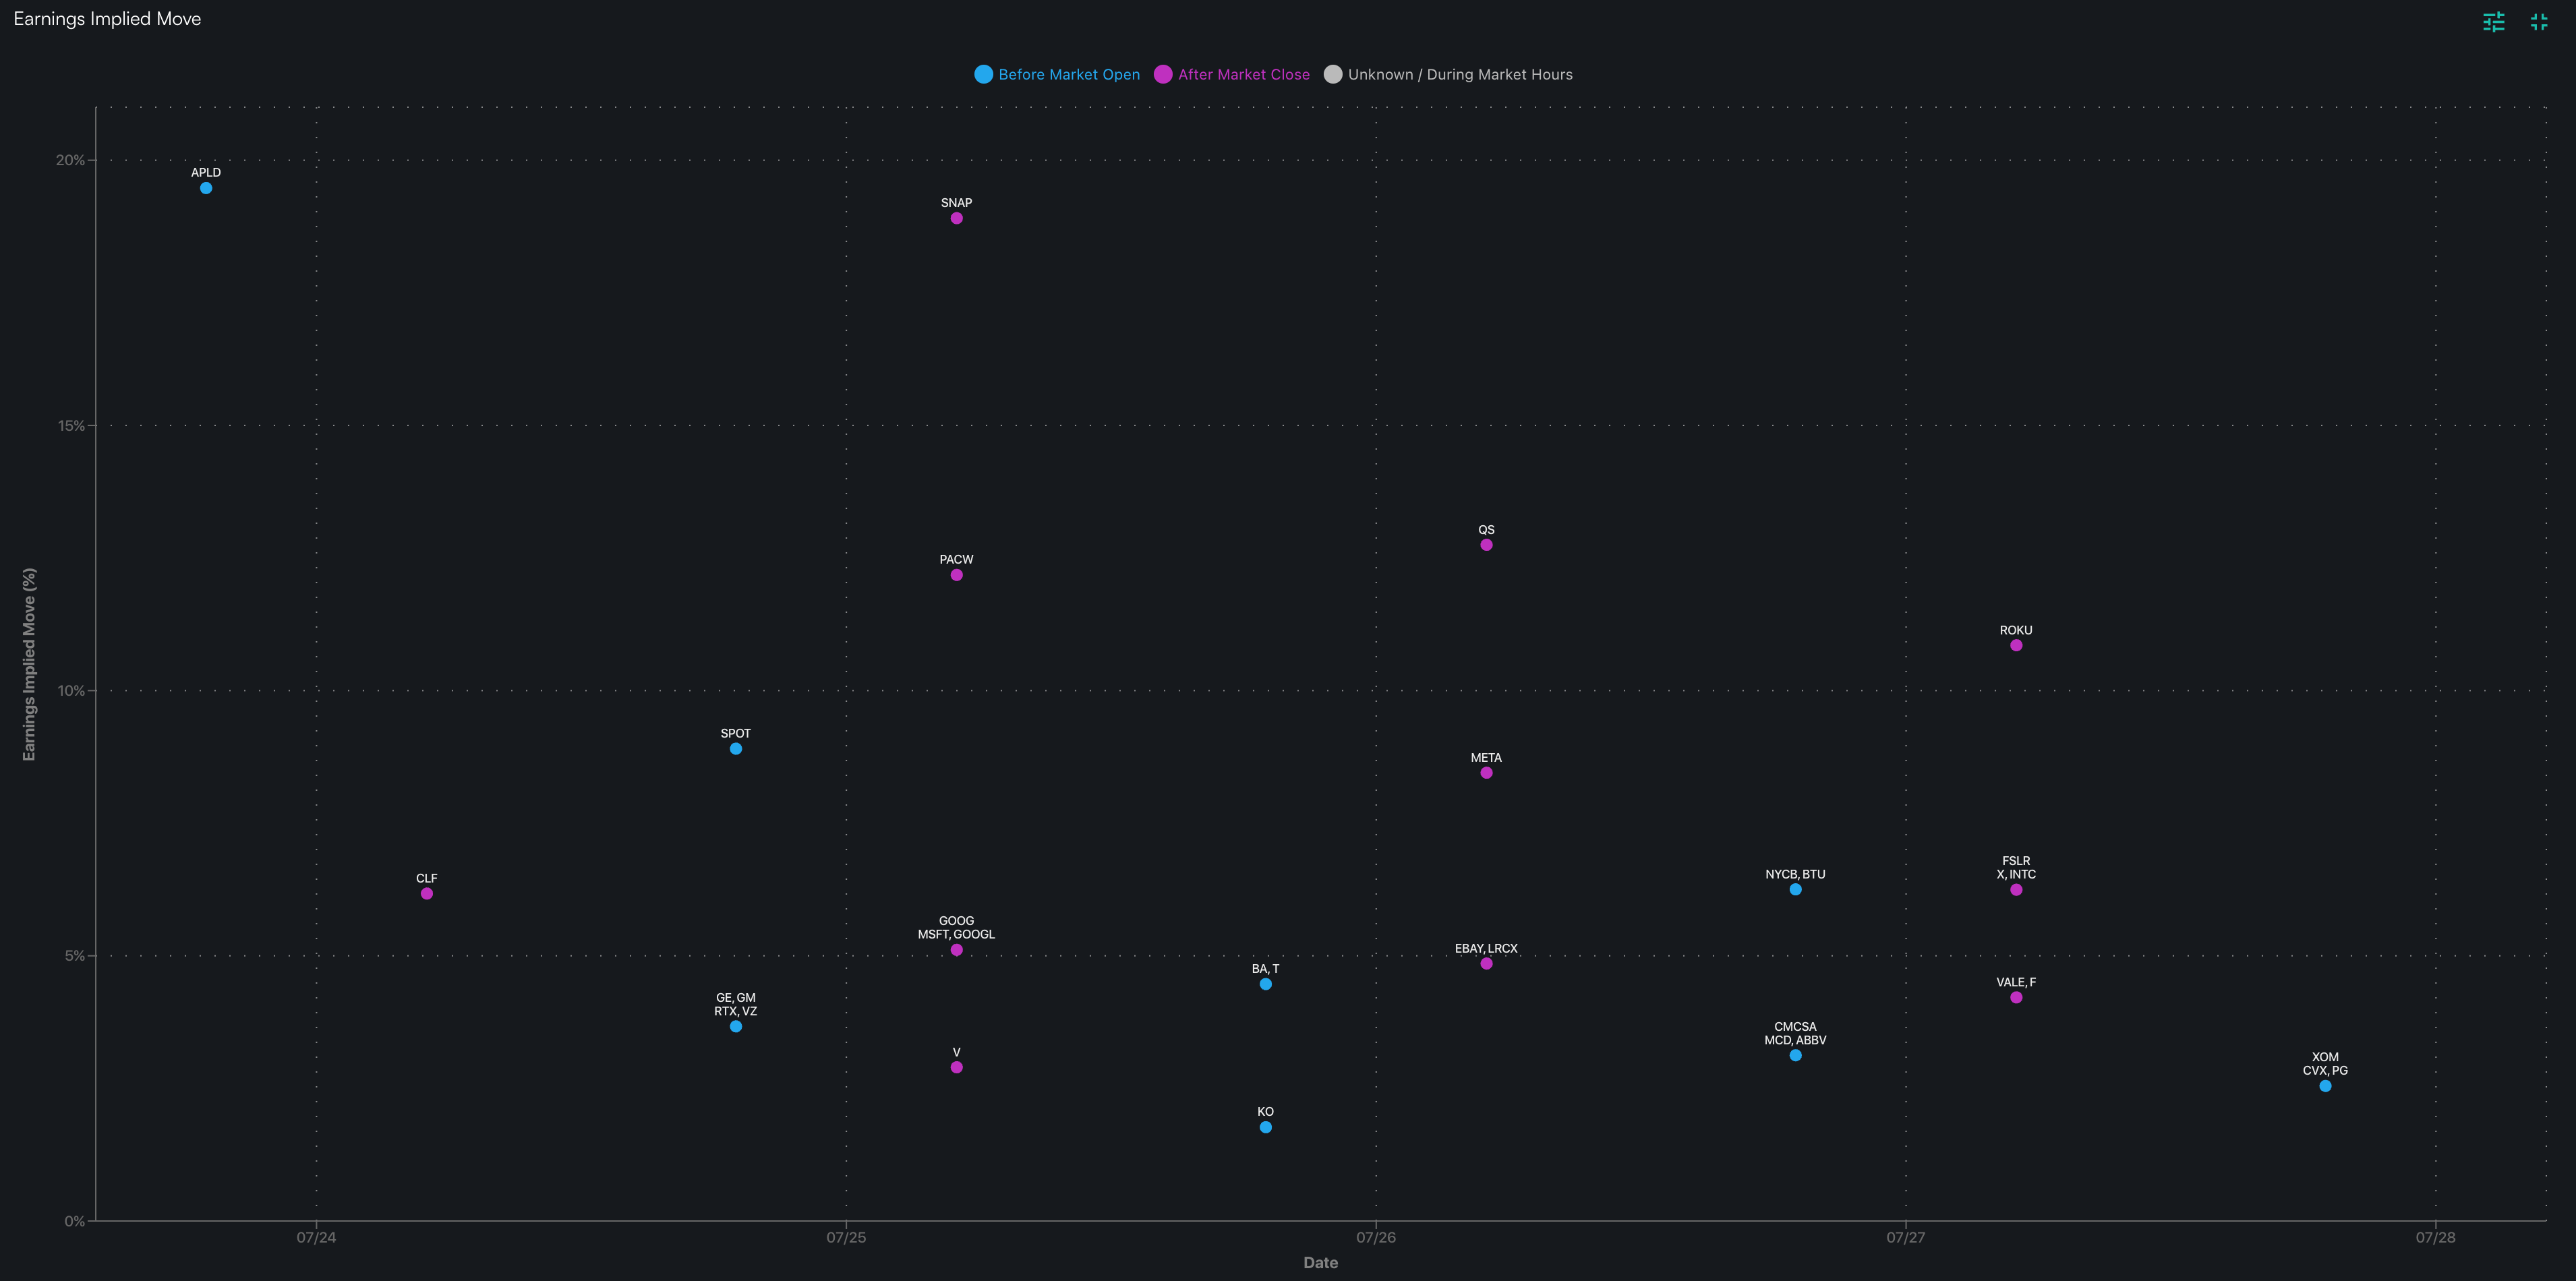Select the CLF data point
Screen dimensions: 2576x1281
pyautogui.click(x=427, y=894)
